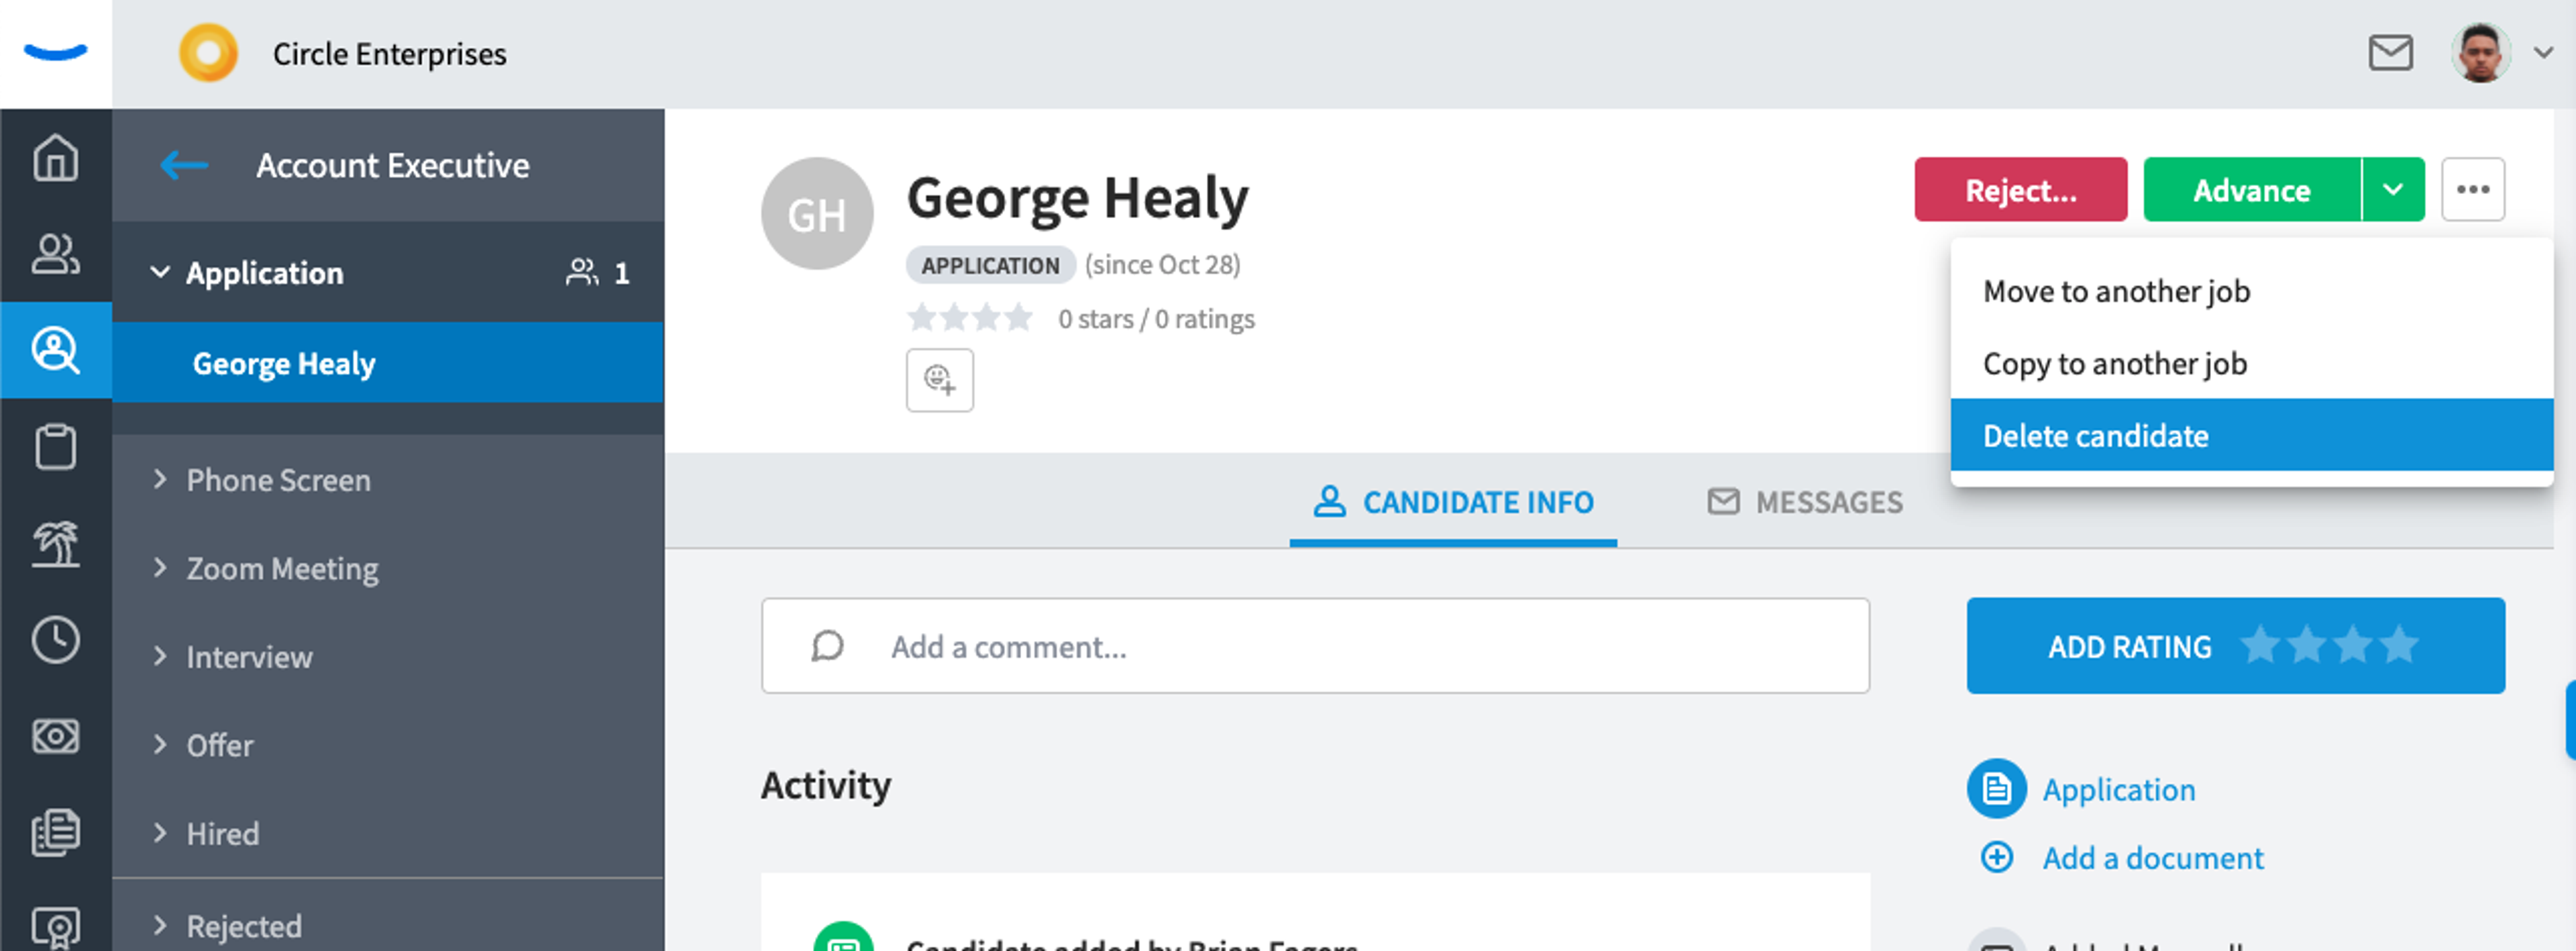2576x951 pixels.
Task: Open the Employees people icon
Action: point(56,253)
